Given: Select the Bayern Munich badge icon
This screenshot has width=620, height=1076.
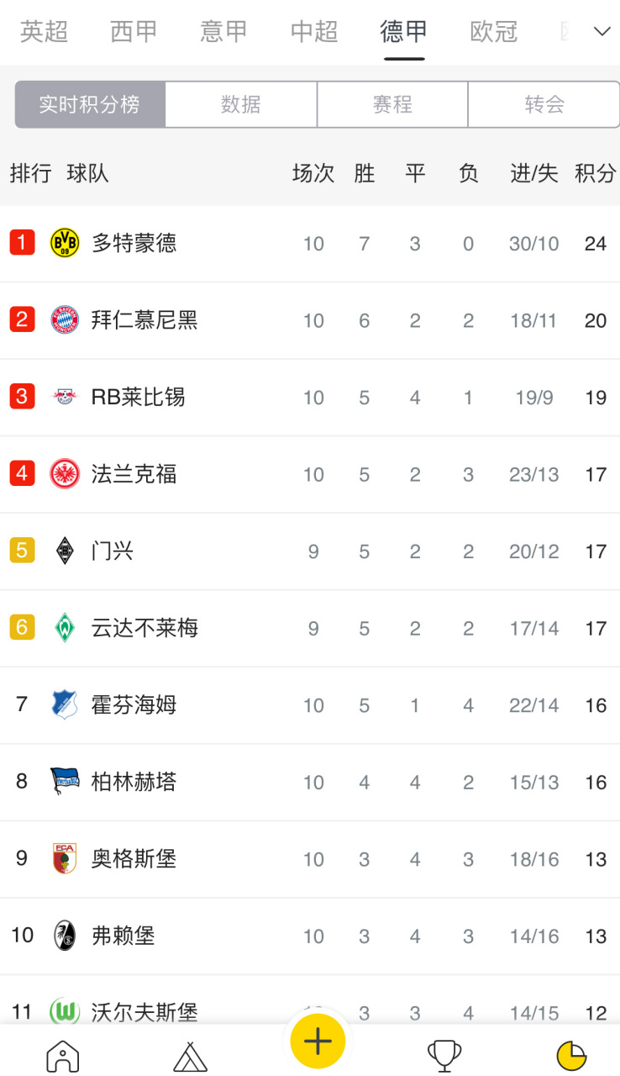Looking at the screenshot, I should tap(64, 320).
